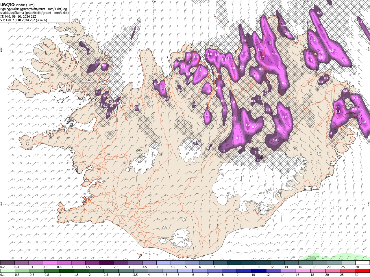This screenshot has width=370, height=277.
Task: Select the 'slydda/snjókoma (grátt/bleikt/grænt' legend line
Action: pos(34,13)
